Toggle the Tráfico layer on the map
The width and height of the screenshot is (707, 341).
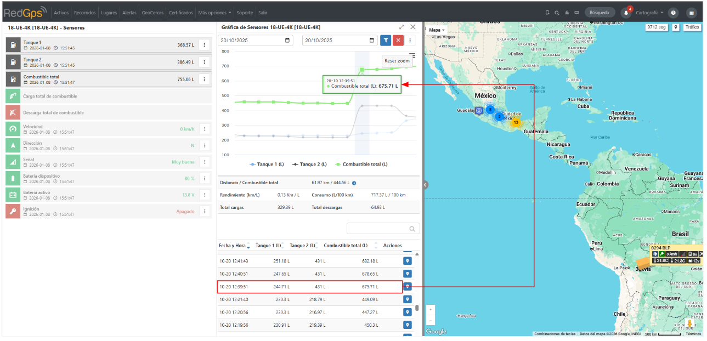tap(692, 27)
